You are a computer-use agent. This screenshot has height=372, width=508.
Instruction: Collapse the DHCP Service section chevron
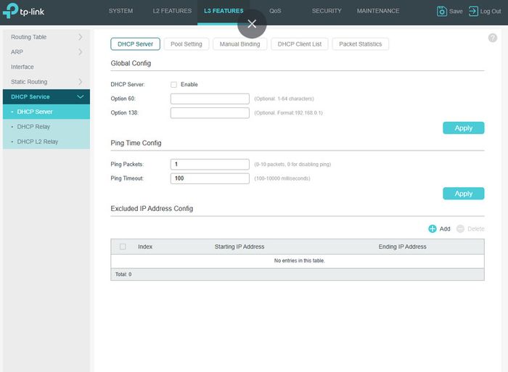click(80, 96)
